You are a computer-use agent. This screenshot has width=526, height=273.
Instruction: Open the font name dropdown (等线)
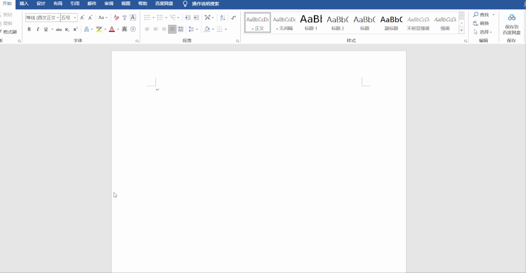pos(58,18)
